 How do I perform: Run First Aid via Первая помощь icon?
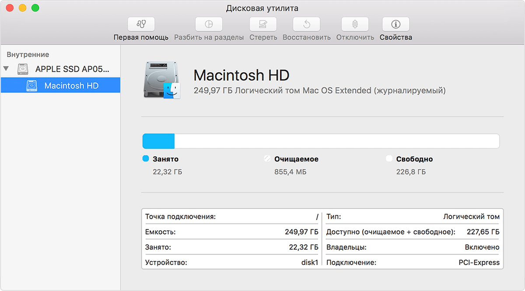141,24
